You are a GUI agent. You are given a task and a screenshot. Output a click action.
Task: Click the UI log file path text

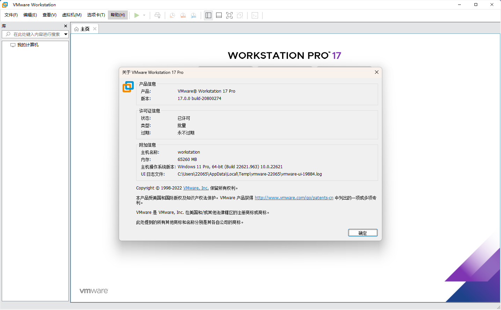[x=250, y=174]
